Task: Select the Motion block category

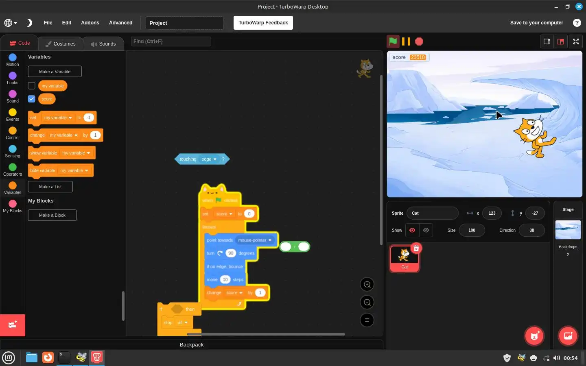Action: tap(13, 60)
